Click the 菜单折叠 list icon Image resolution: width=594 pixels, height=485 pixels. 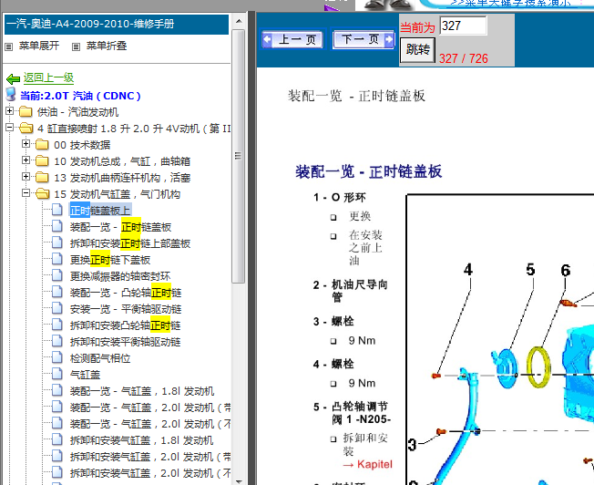[77, 46]
